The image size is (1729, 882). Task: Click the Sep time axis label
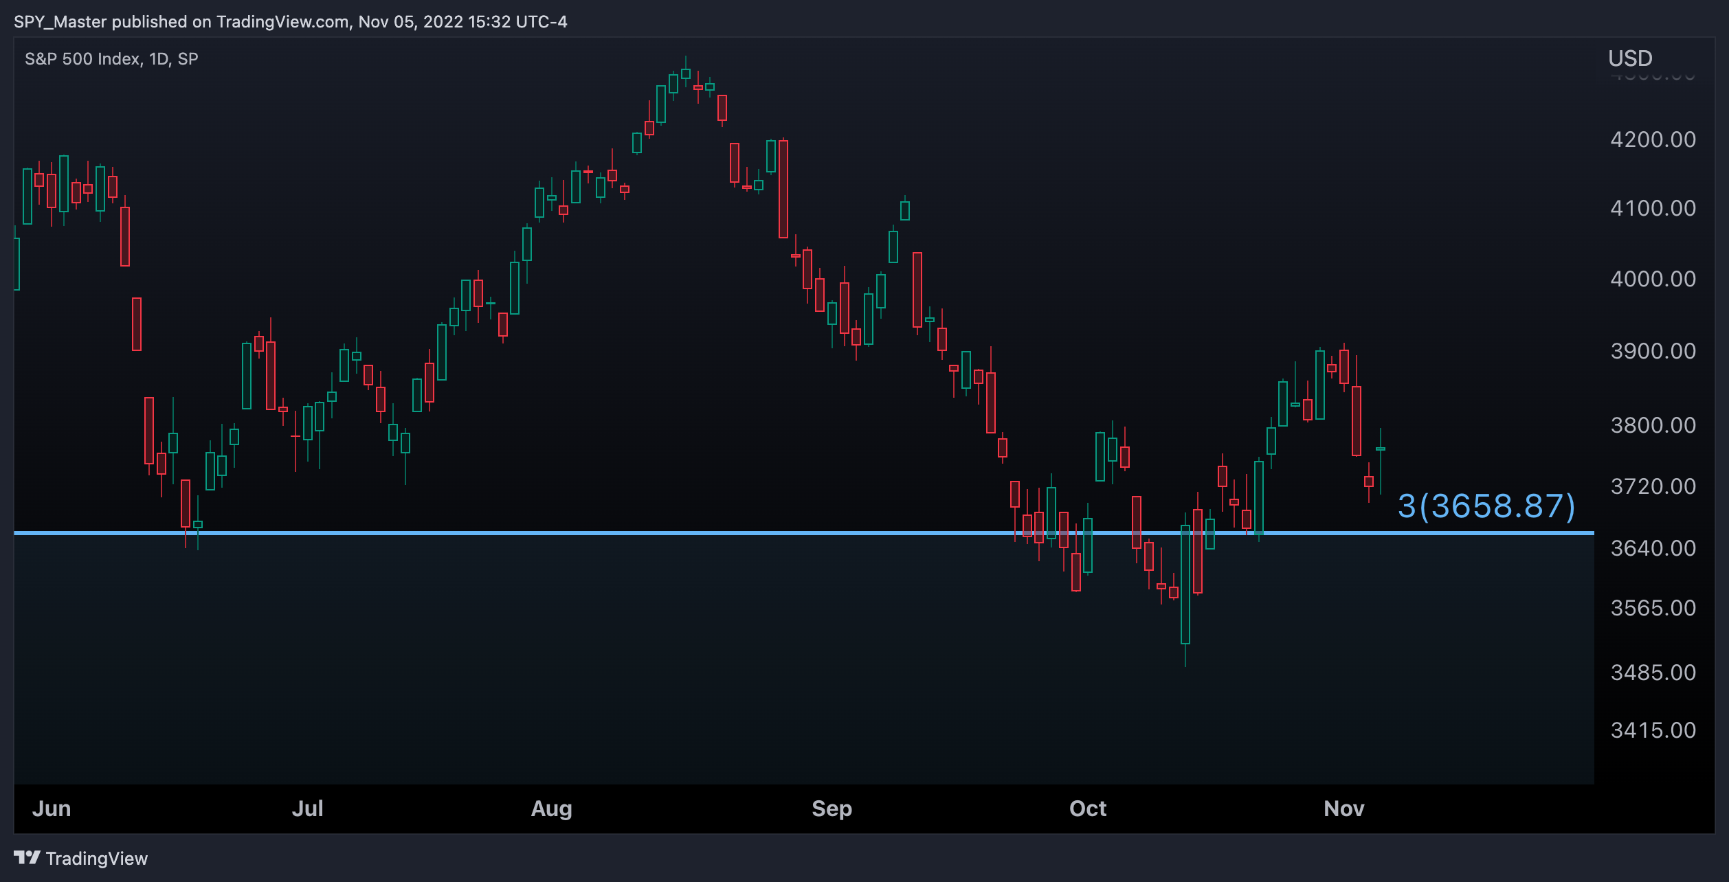pyautogui.click(x=832, y=808)
